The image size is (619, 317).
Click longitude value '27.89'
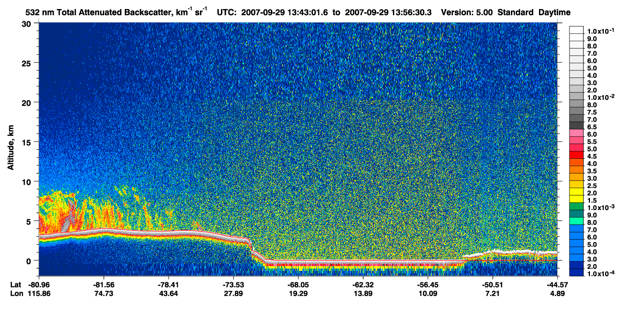pos(233,294)
